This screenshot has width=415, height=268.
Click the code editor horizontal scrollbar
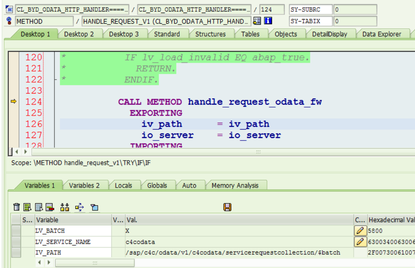[x=223, y=152]
